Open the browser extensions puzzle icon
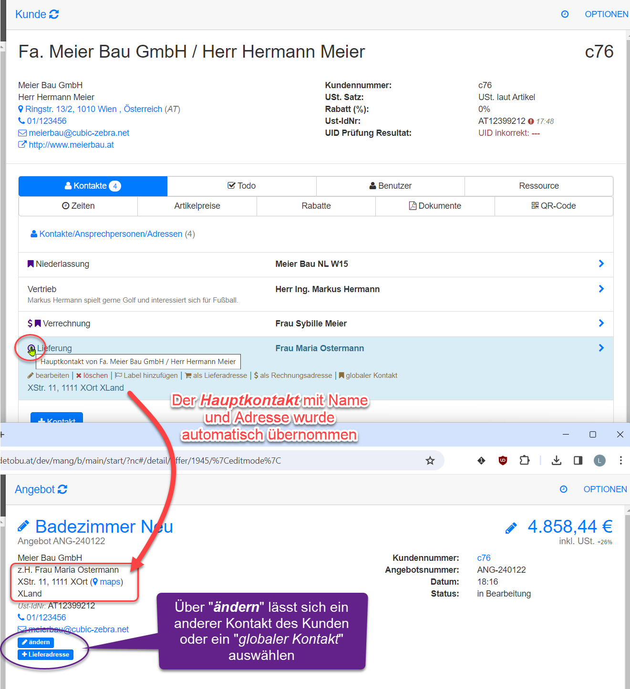This screenshot has width=630, height=689. 524,460
